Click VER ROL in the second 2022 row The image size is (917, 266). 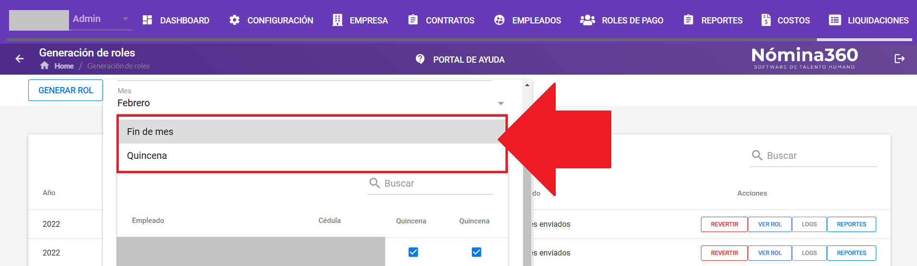[x=770, y=253]
